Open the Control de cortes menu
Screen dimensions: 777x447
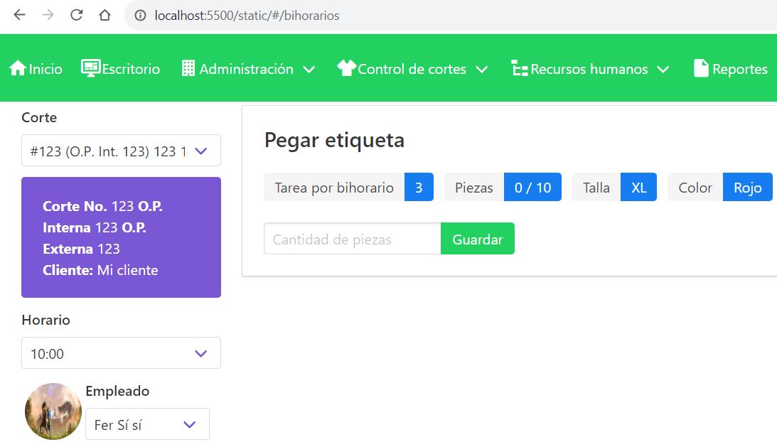point(412,69)
